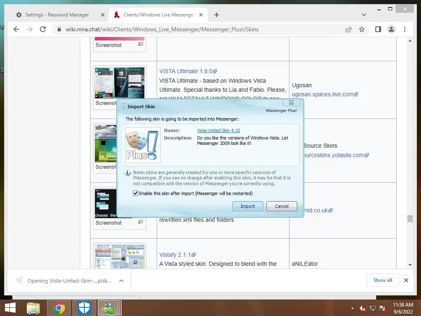Click the page scroll-up arrow
The width and height of the screenshot is (421, 316).
(x=410, y=41)
